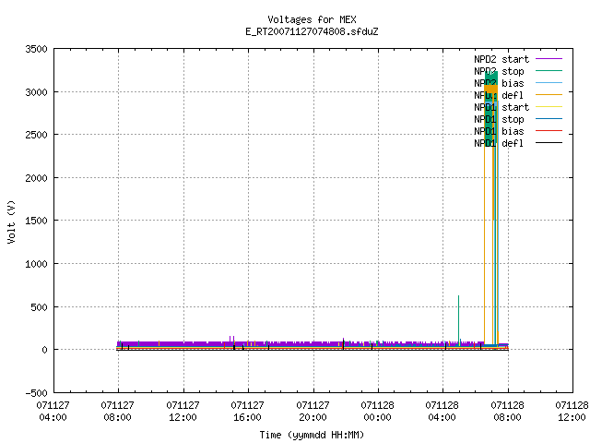Click the 2000 y-axis tick label
This screenshot has height=443, width=590.
pyautogui.click(x=36, y=178)
